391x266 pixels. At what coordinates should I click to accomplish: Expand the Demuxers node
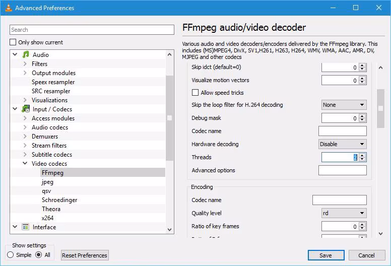pyautogui.click(x=25, y=137)
